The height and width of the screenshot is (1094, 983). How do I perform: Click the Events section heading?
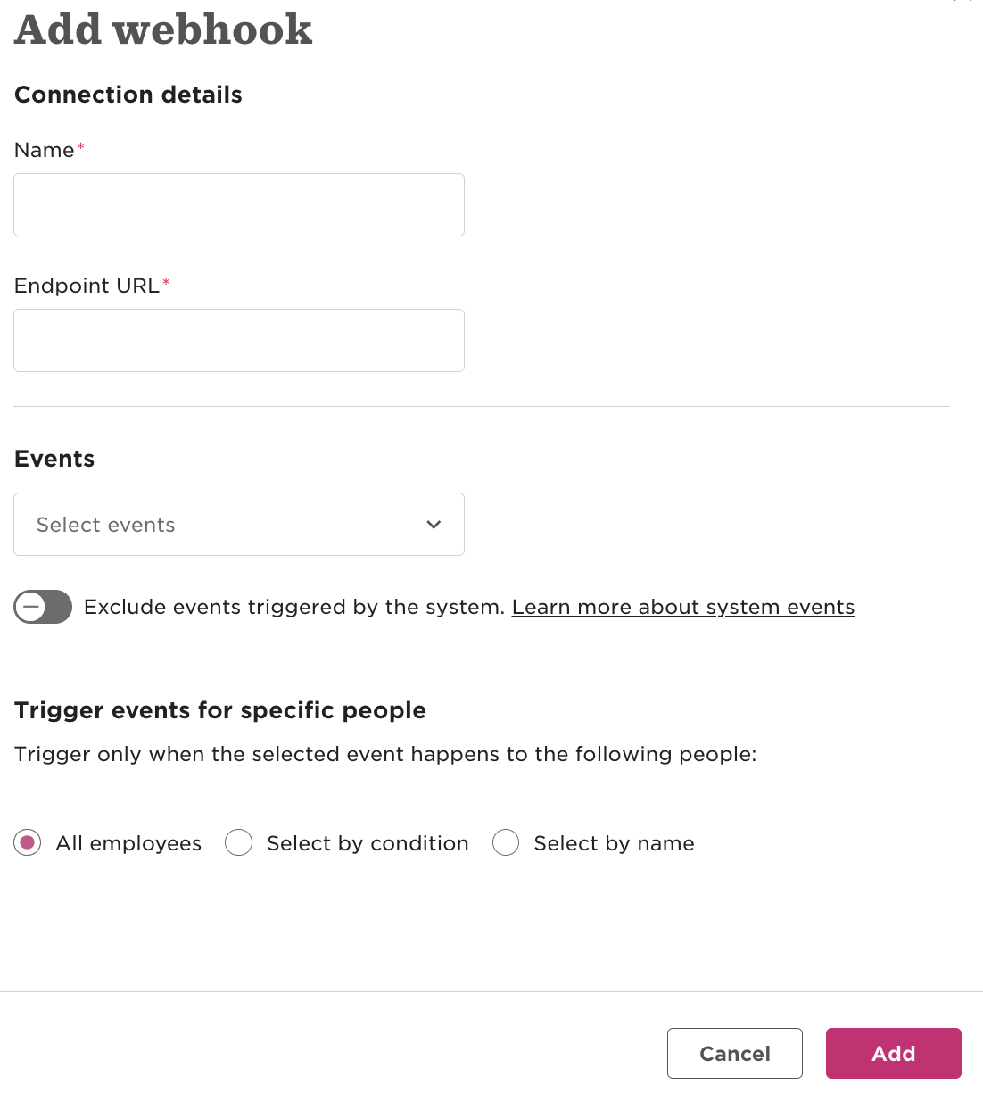[54, 459]
